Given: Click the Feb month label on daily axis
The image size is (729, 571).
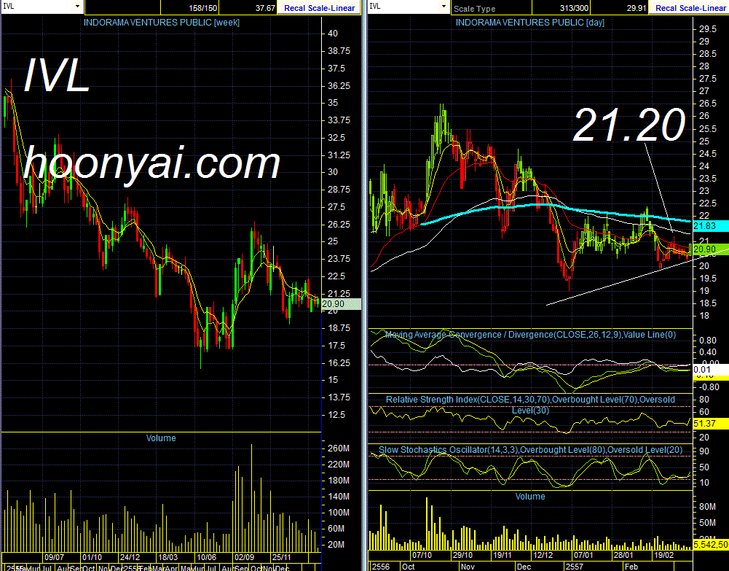Looking at the screenshot, I should tap(631, 567).
